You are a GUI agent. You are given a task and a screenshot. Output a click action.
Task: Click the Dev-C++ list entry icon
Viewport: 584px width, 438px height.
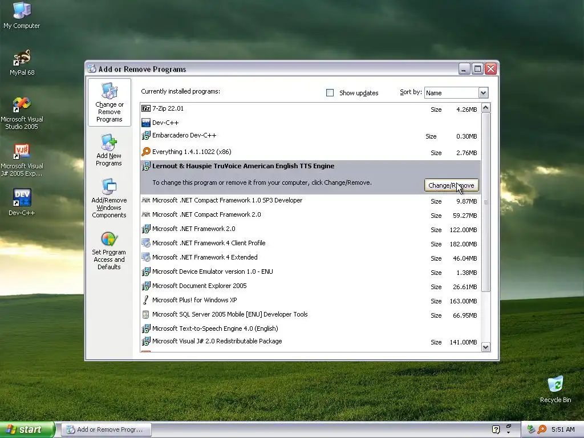point(146,123)
